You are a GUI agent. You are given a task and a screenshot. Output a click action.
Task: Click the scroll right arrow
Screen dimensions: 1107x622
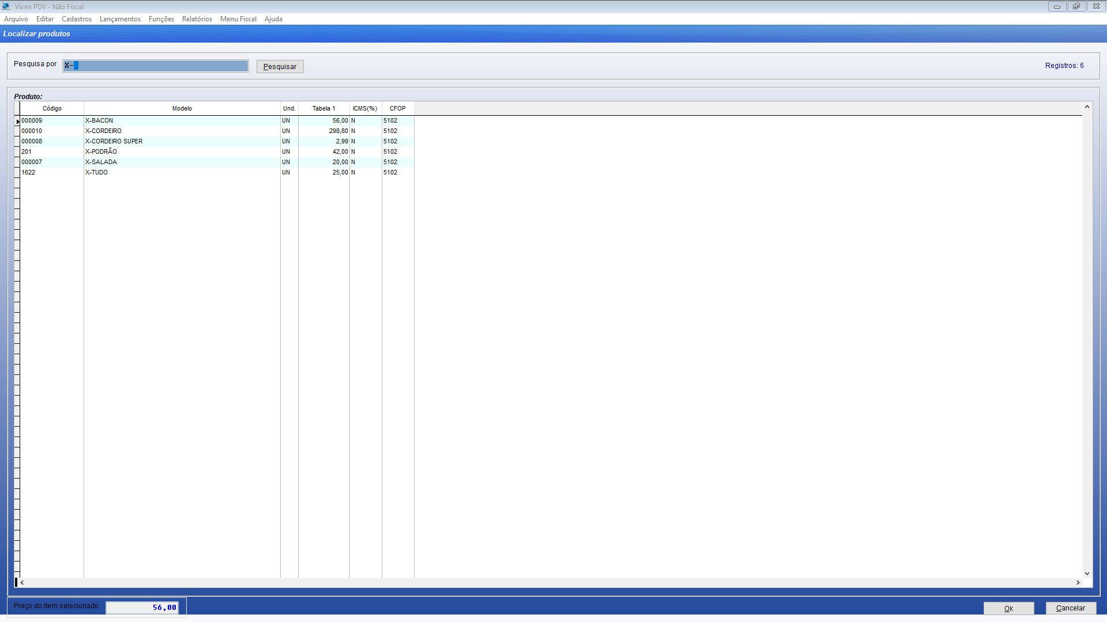tap(1078, 583)
